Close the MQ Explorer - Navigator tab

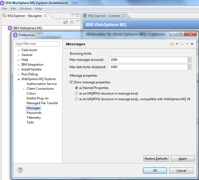click(x=45, y=16)
